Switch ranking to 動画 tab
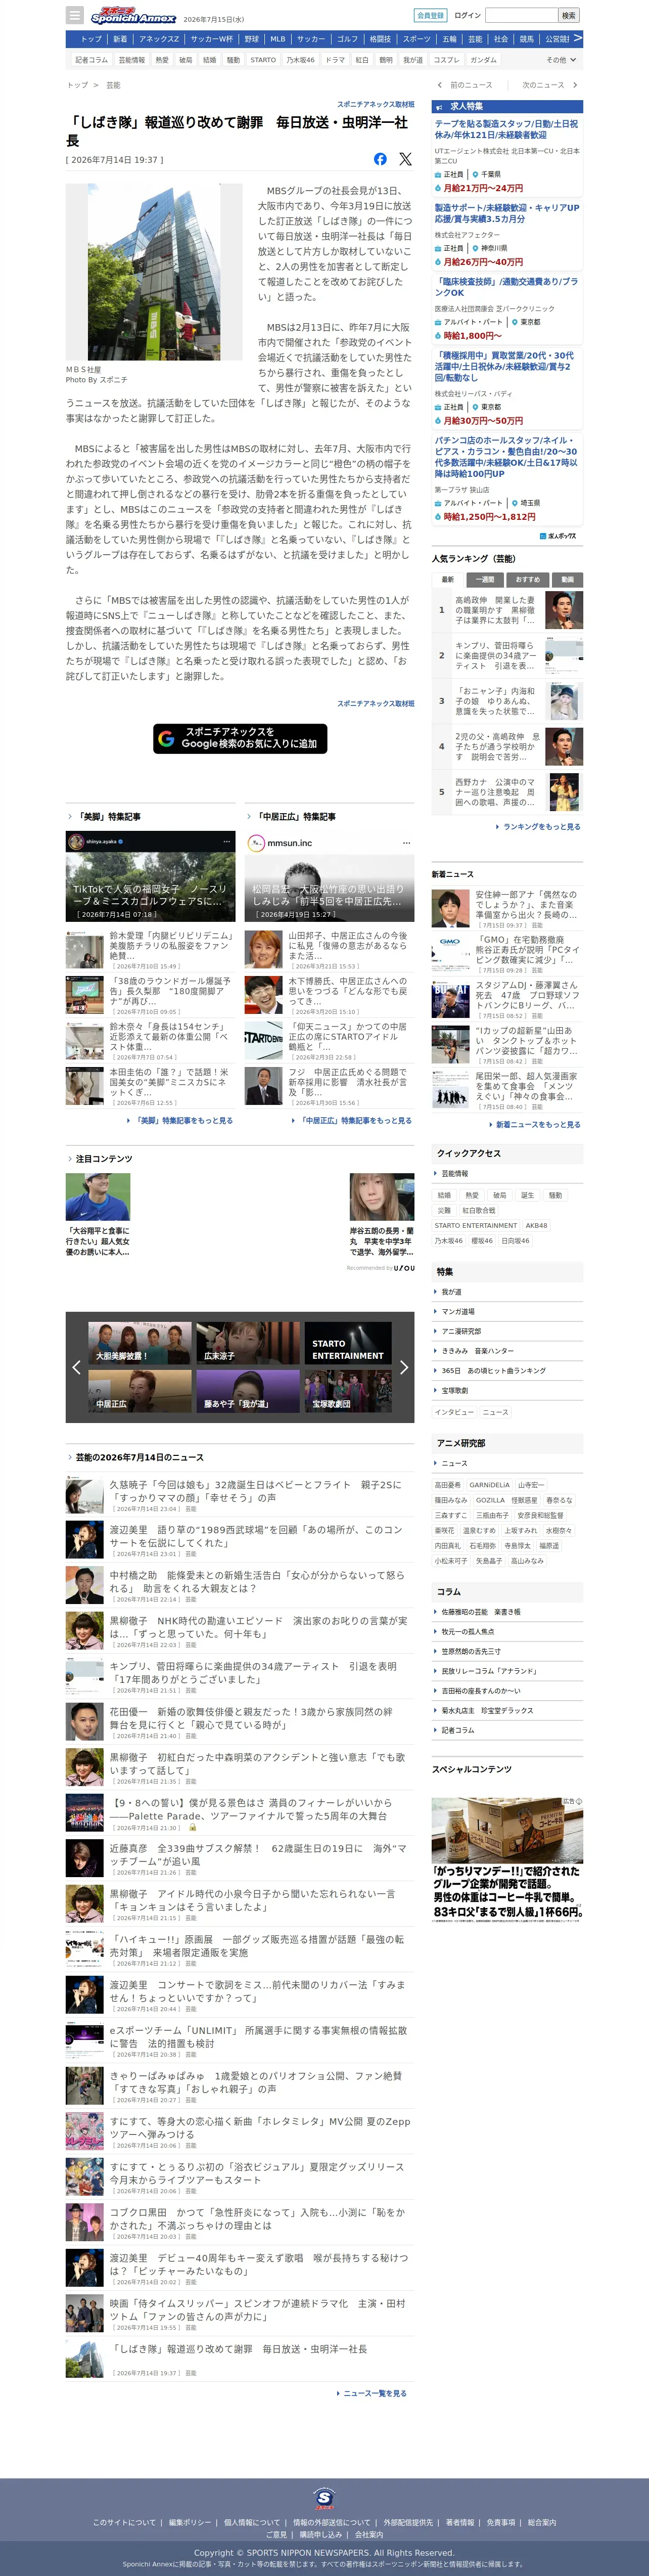This screenshot has width=649, height=2576. [x=567, y=579]
